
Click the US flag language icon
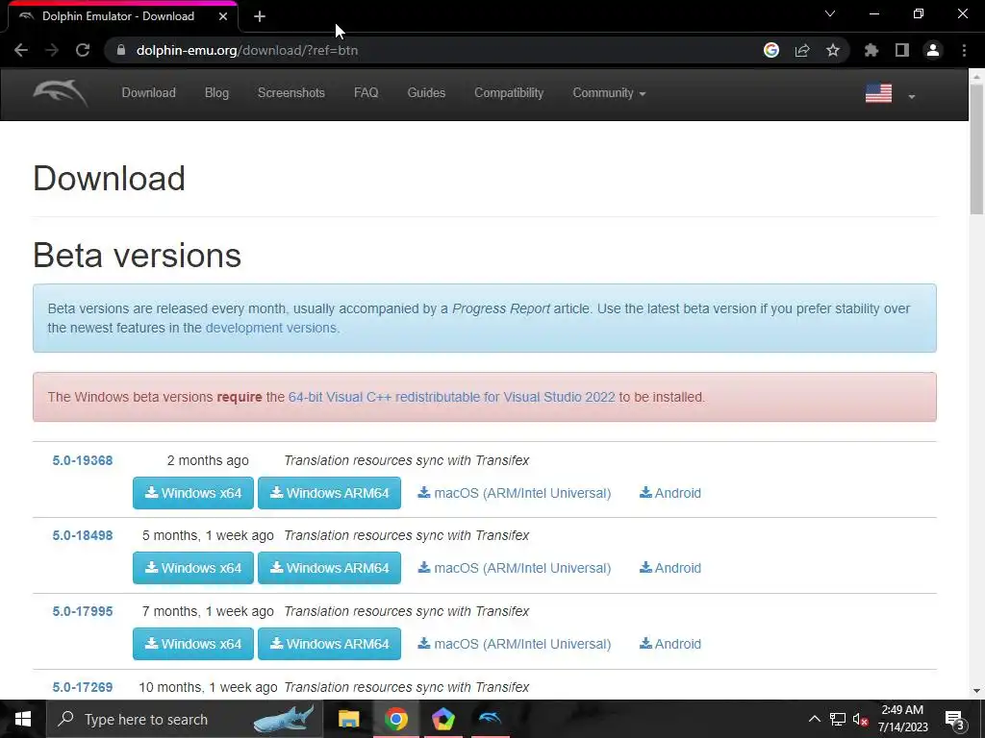click(x=878, y=93)
